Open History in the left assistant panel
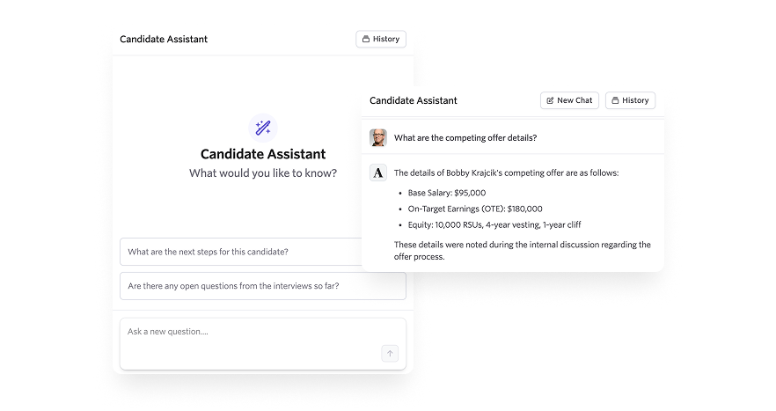This screenshot has width=776, height=411. pyautogui.click(x=381, y=39)
